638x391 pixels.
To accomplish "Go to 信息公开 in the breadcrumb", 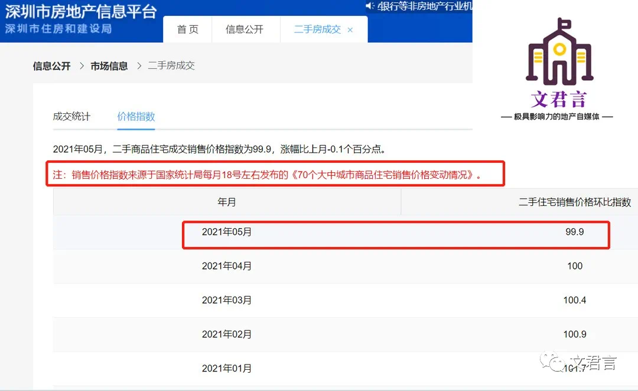I will (51, 66).
